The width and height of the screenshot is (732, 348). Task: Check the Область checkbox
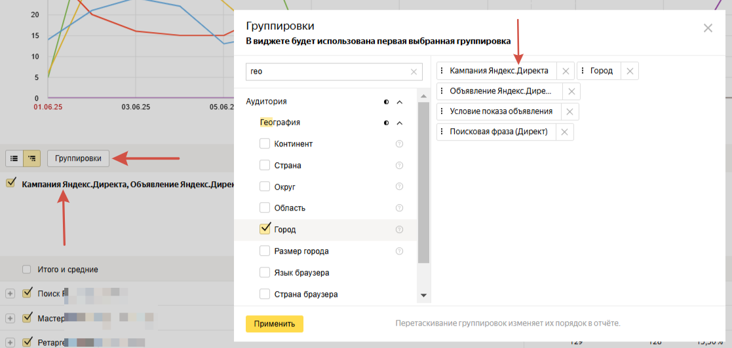pos(265,208)
